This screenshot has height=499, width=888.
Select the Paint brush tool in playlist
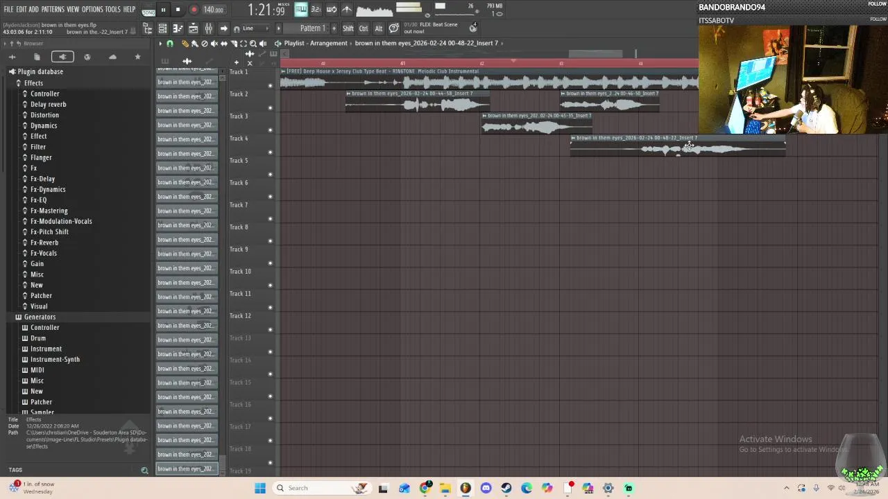tap(195, 44)
